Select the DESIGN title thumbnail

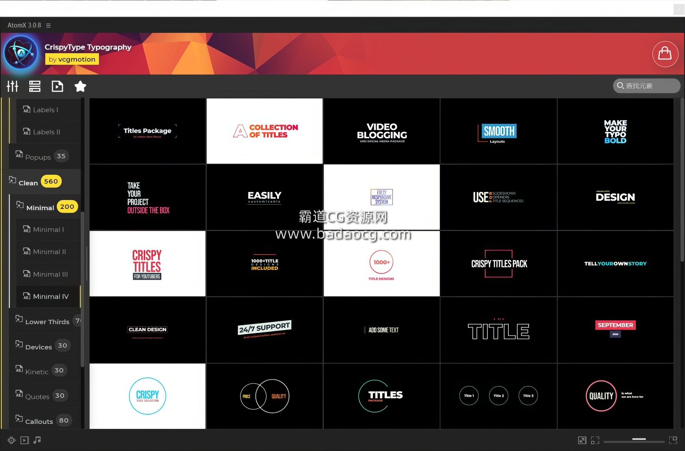(x=615, y=197)
